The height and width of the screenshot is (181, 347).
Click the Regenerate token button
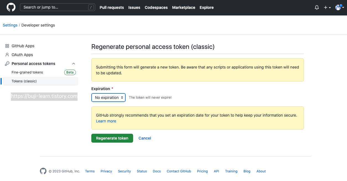point(112,138)
